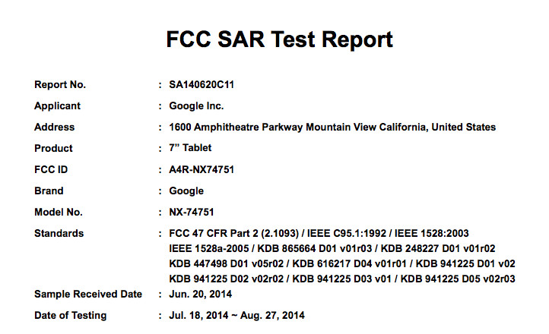Select the FCC ID value A4R-NX74751

tap(202, 169)
